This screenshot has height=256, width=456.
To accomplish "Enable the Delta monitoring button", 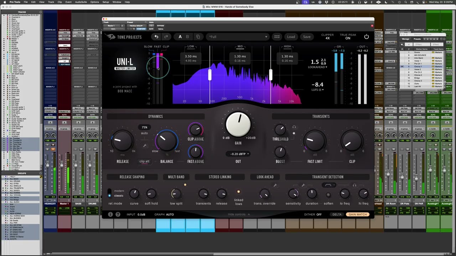I will click(x=337, y=214).
